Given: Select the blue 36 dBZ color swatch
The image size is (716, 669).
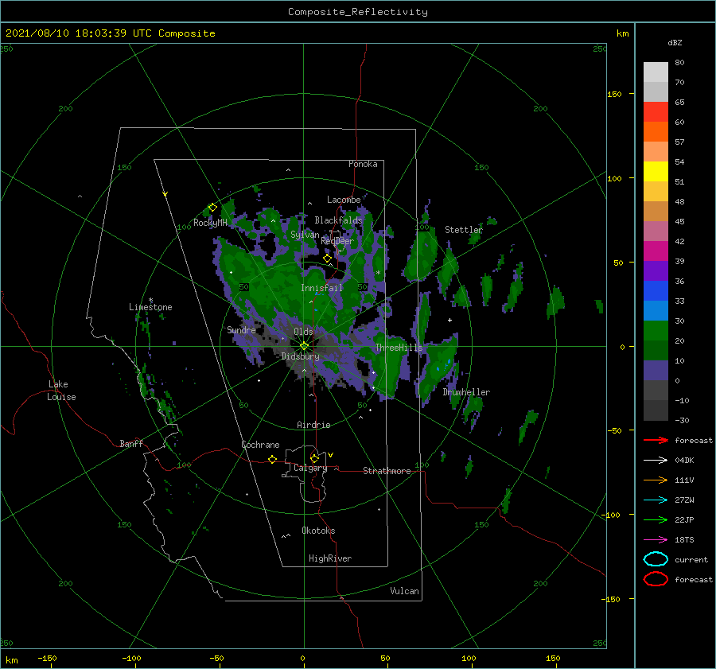Looking at the screenshot, I should (x=656, y=290).
